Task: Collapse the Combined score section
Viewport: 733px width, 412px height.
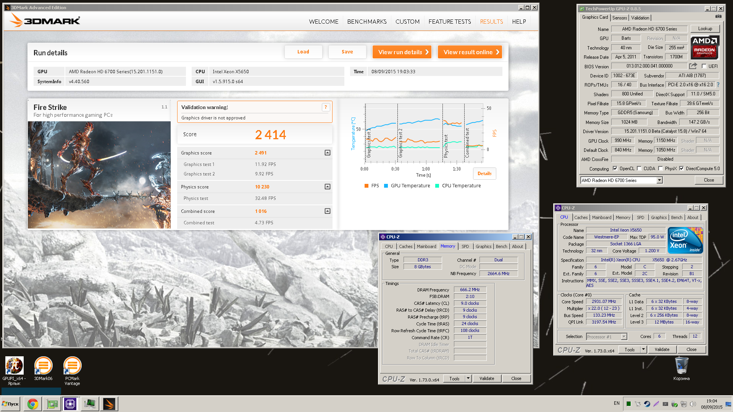Action: (327, 211)
